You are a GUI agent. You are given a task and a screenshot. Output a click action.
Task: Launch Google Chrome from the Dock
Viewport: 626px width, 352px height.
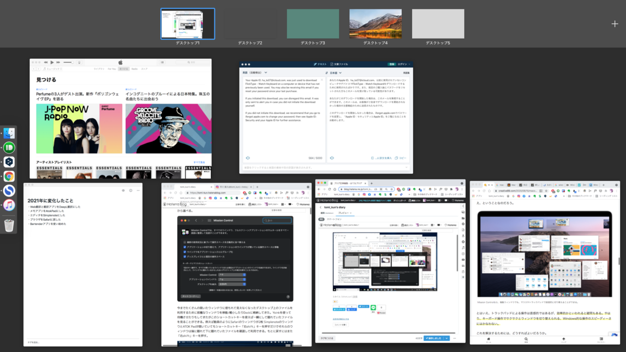(x=9, y=177)
